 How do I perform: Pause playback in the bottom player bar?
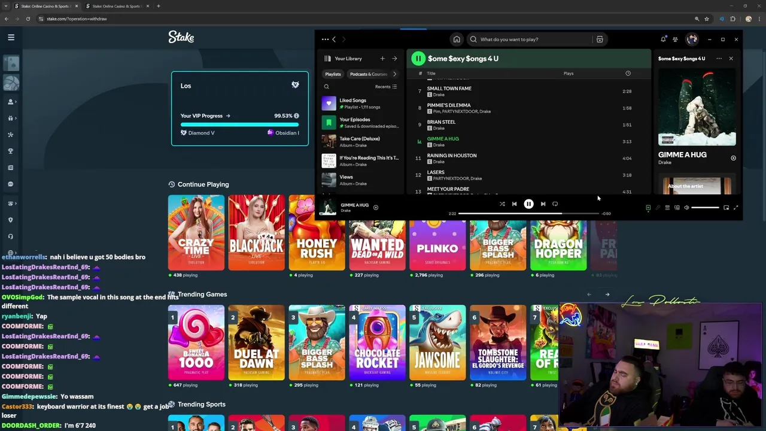(528, 204)
